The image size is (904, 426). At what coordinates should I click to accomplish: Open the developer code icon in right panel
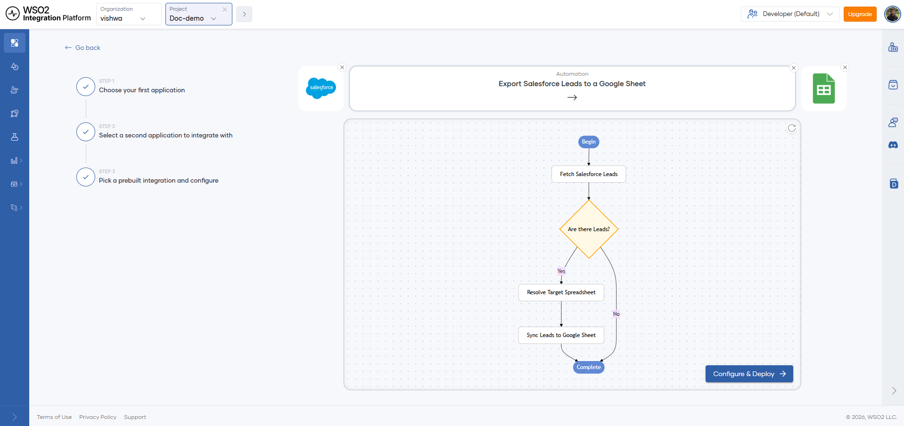(893, 47)
